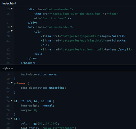Screen dimensions: 136x129
Task: Click line number 16 in index.html gutter
Action: 8,14
